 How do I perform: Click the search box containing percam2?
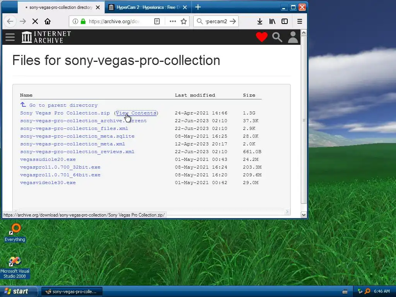(x=216, y=22)
